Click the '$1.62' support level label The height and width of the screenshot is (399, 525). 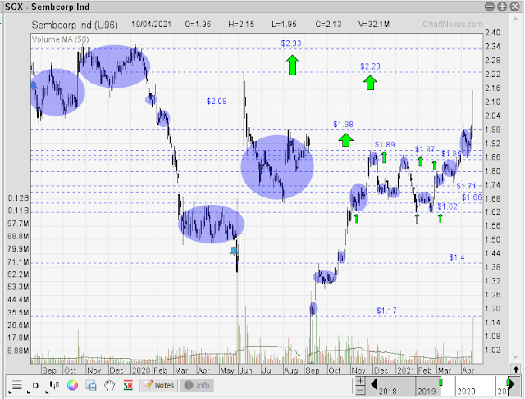click(x=447, y=206)
